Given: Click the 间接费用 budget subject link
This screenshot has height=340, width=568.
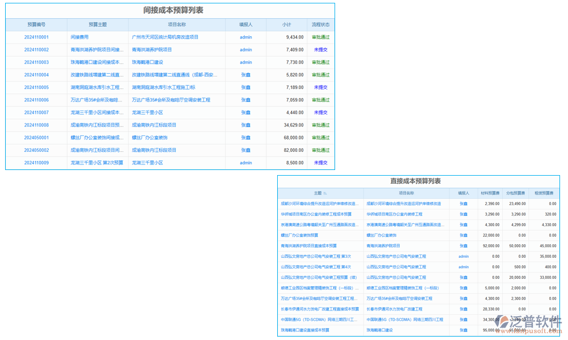Looking at the screenshot, I should (x=80, y=37).
